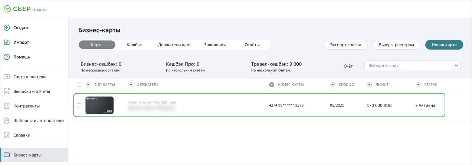
Task: Expand the Статус column filter arrow
Action: pos(418,85)
